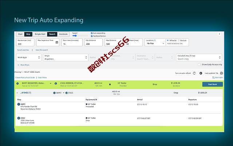Click Create Post a Truck Order link
Viewport: 233px width, 146px height.
[25, 77]
